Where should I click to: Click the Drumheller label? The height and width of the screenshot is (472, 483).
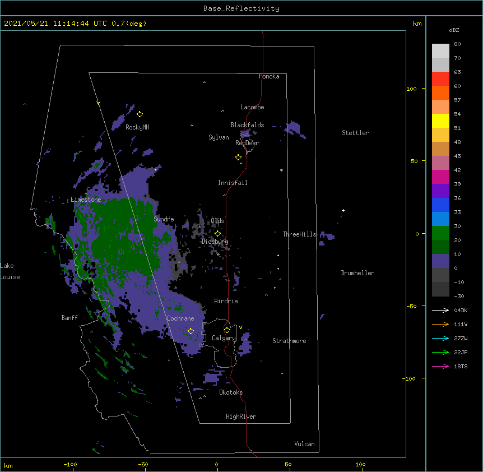point(357,273)
